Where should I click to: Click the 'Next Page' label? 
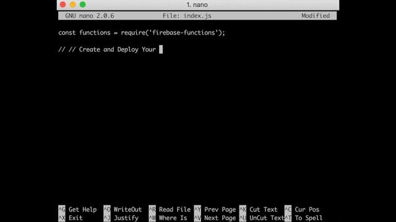(x=220, y=218)
